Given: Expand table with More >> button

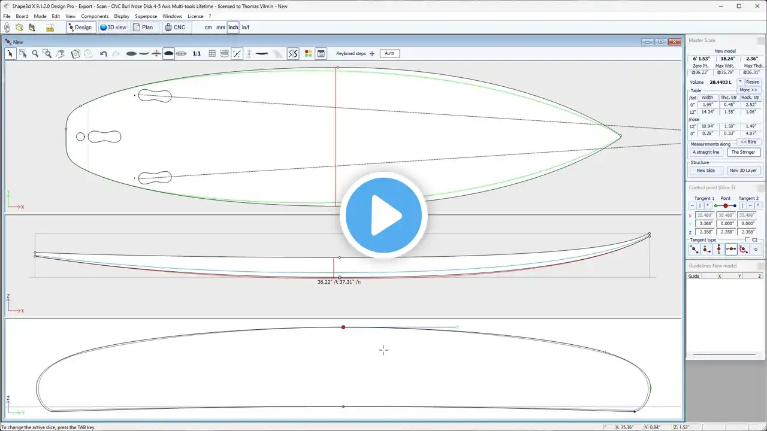Looking at the screenshot, I should click(x=748, y=90).
